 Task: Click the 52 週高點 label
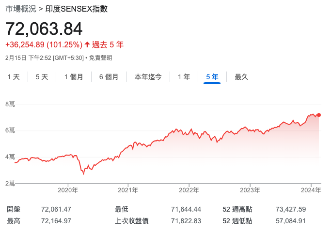pos(237,209)
